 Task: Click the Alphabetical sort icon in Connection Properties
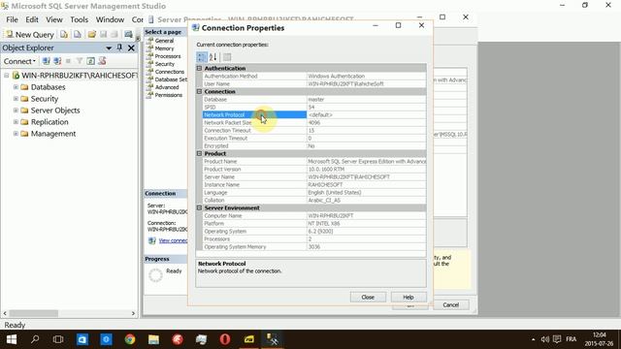[x=213, y=57]
